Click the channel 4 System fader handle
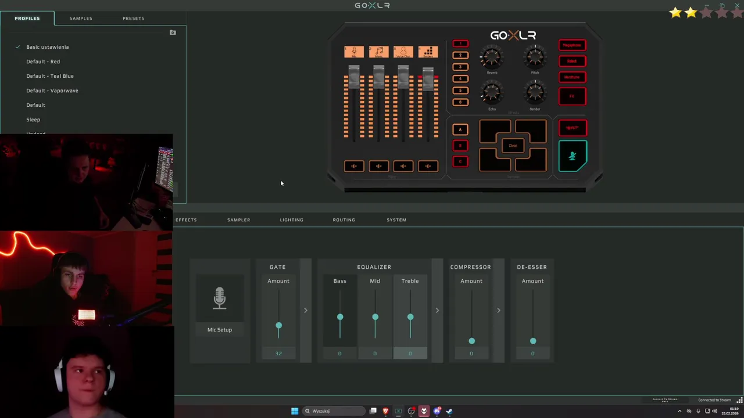Screen dimensions: 744x418 [x=428, y=79]
